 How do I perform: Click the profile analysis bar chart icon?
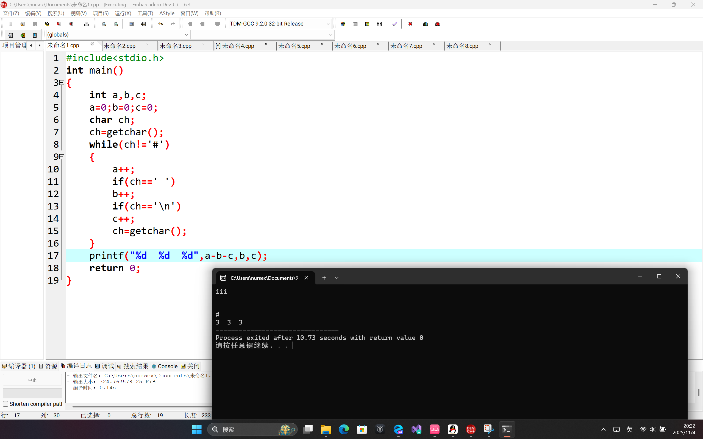pyautogui.click(x=426, y=24)
